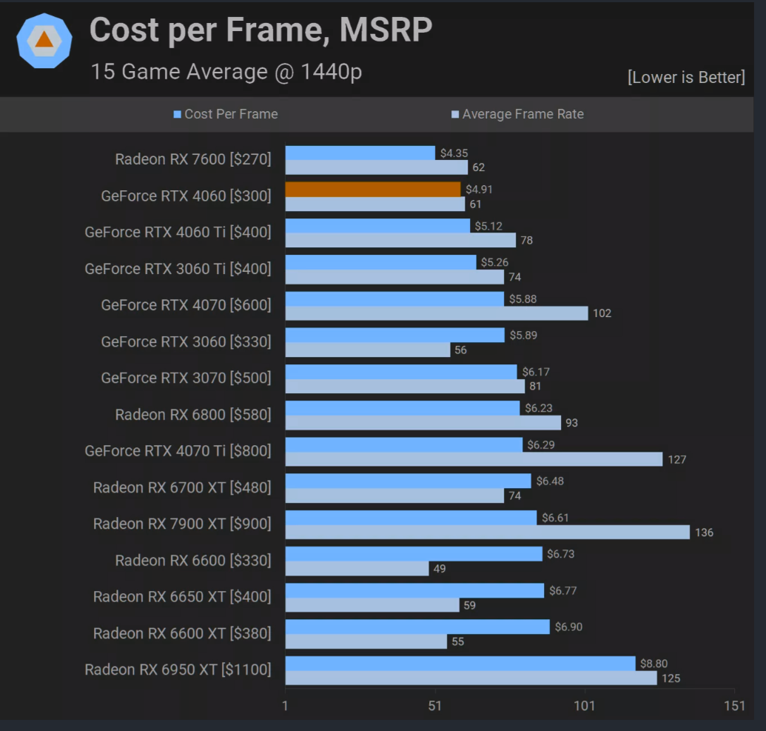Click the Cost Per Frame legend swatch
The height and width of the screenshot is (731, 766).
(178, 114)
